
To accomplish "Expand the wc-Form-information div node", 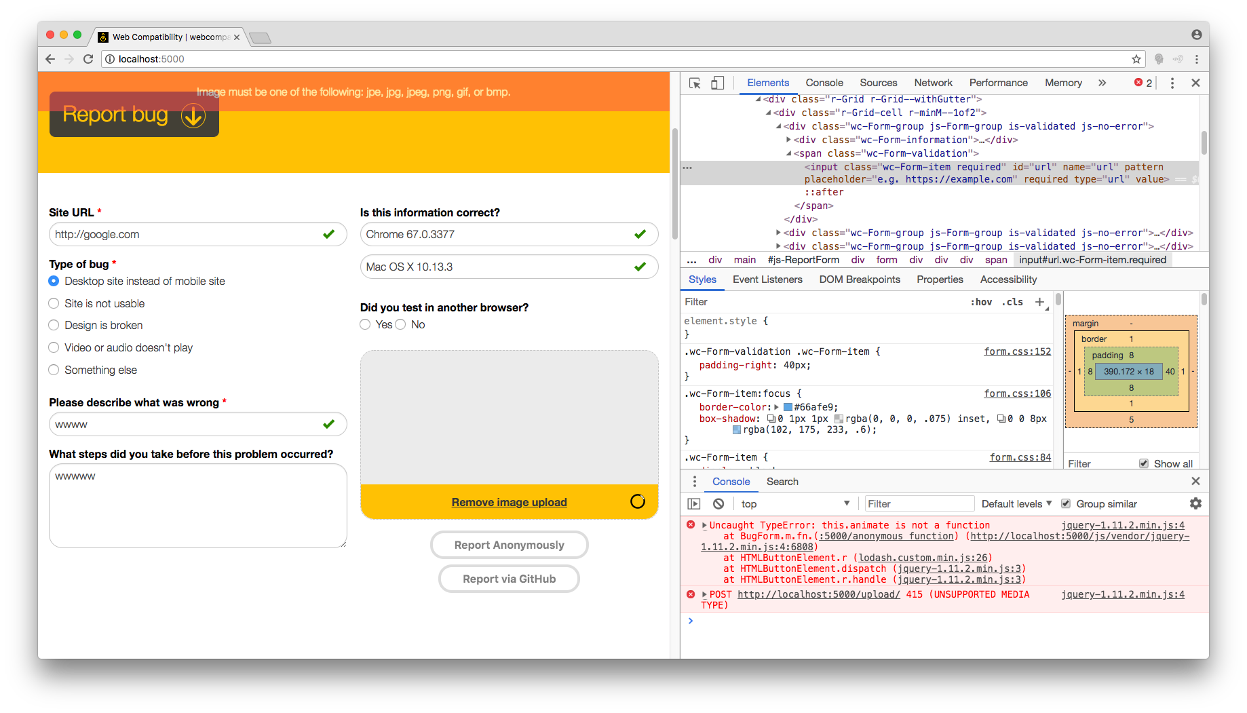I will 788,140.
